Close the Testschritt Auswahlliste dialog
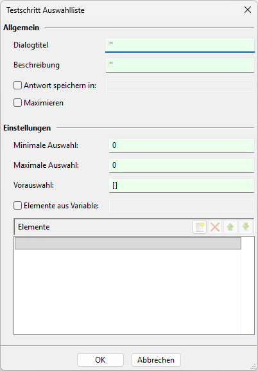This screenshot has width=258, height=371. click(x=248, y=10)
